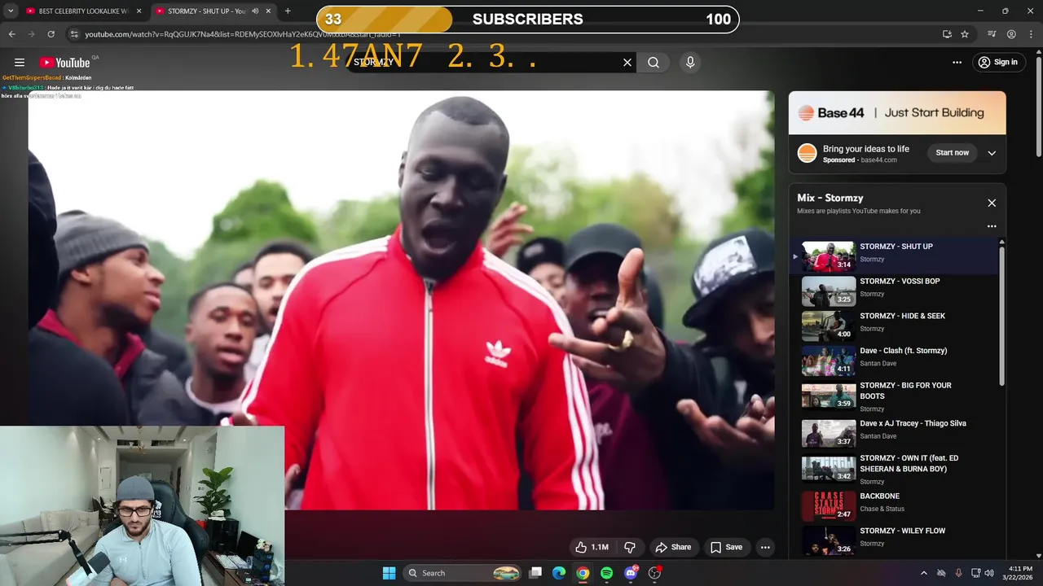Run search with the magnifier button
Screen dimensions: 1043x586
(x=654, y=63)
